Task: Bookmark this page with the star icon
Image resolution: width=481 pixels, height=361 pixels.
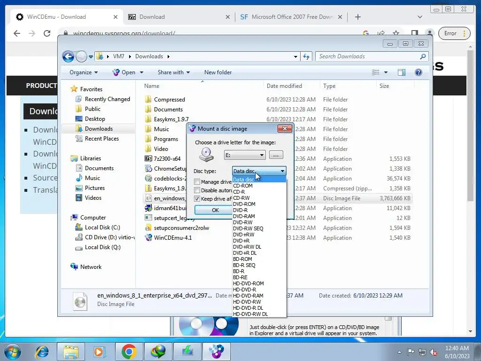Action: (396, 33)
